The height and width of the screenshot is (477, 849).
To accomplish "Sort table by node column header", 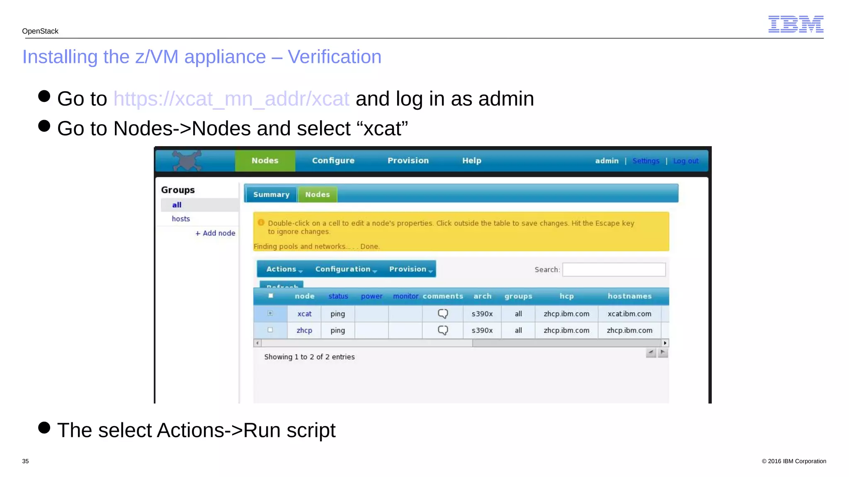I will tap(305, 296).
